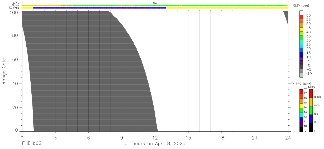Click 'UT hours on April 8, 2025' title
This screenshot has width=324, height=149.
coord(155,144)
